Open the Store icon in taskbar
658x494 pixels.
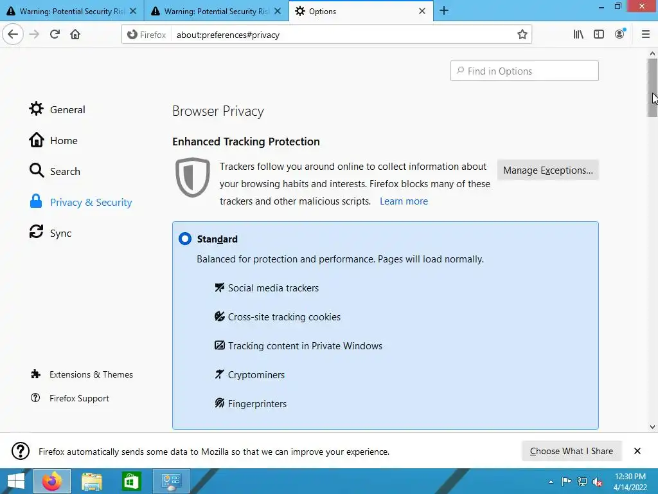point(131,481)
